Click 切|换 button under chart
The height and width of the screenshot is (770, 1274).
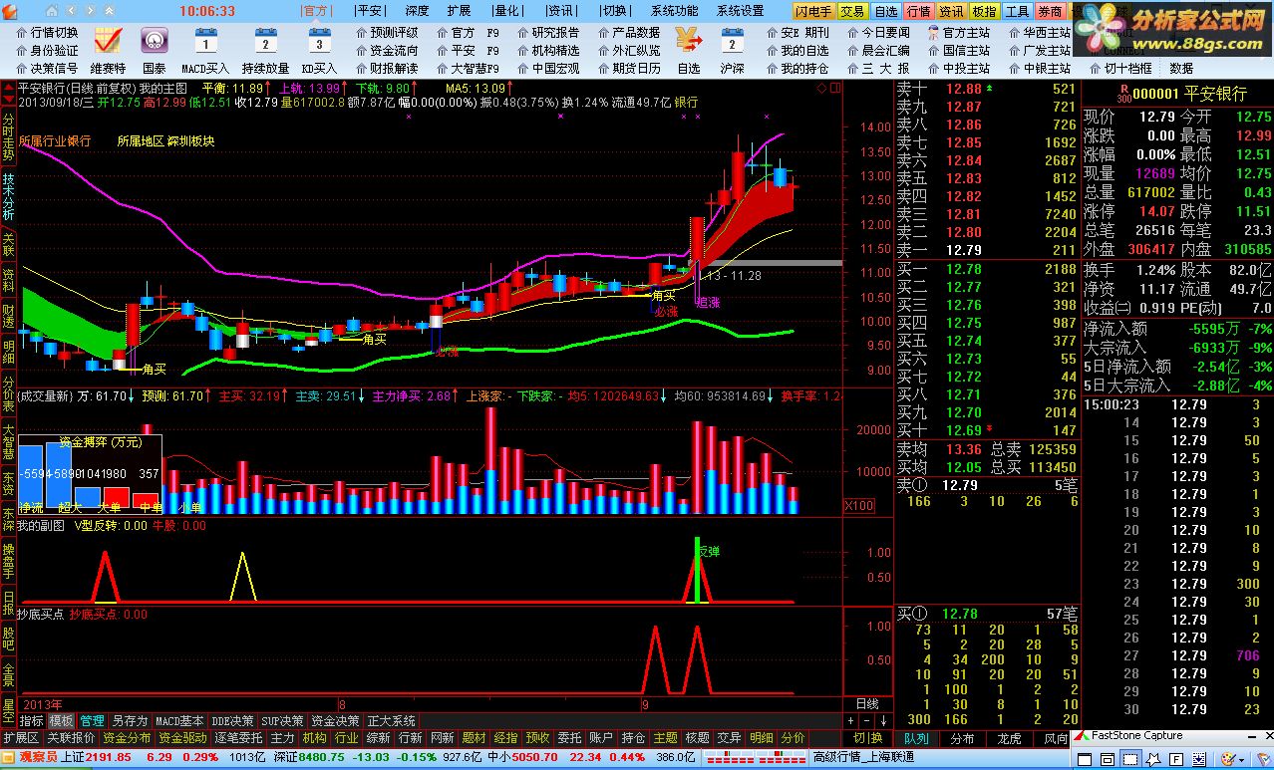pos(867,738)
